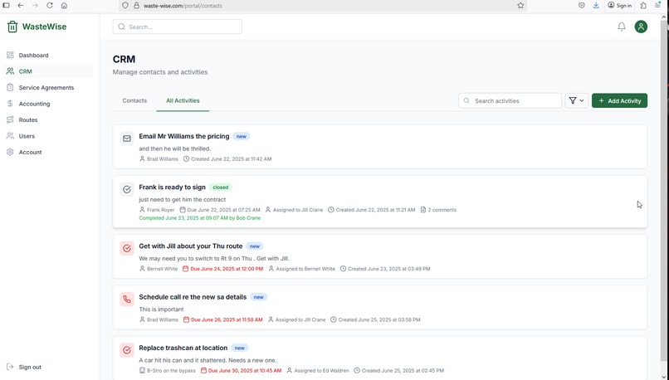
Task: Click the browser Sign in button
Action: (x=619, y=6)
